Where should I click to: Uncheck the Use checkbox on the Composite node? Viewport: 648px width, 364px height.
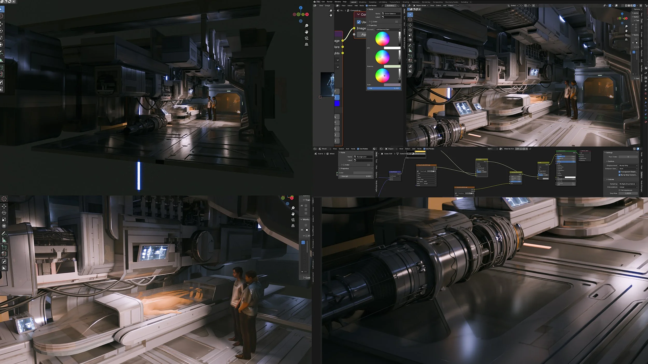coord(359,22)
